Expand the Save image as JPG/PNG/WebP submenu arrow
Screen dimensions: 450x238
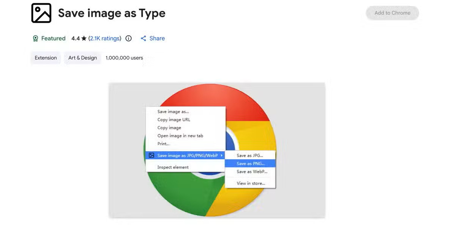(x=221, y=155)
